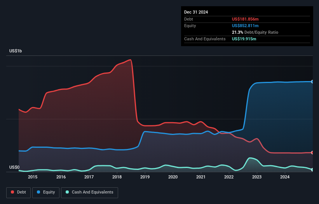Screen dimensions: 319x204
Task: Click Cash And Equivalents label in tooltip
Action: point(205,39)
